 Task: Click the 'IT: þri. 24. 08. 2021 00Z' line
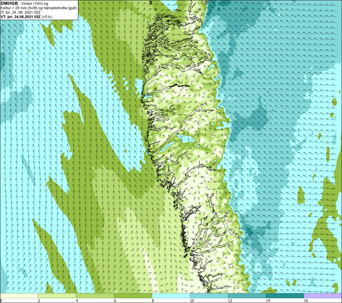click(x=21, y=12)
